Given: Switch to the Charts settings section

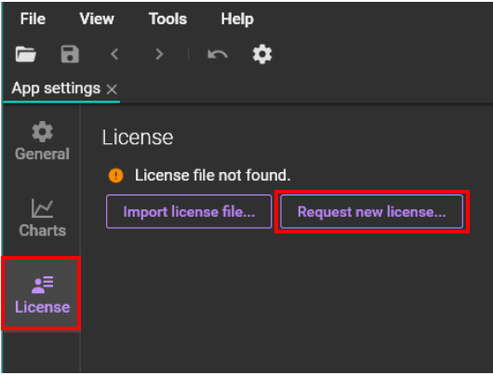Looking at the screenshot, I should pos(42,218).
